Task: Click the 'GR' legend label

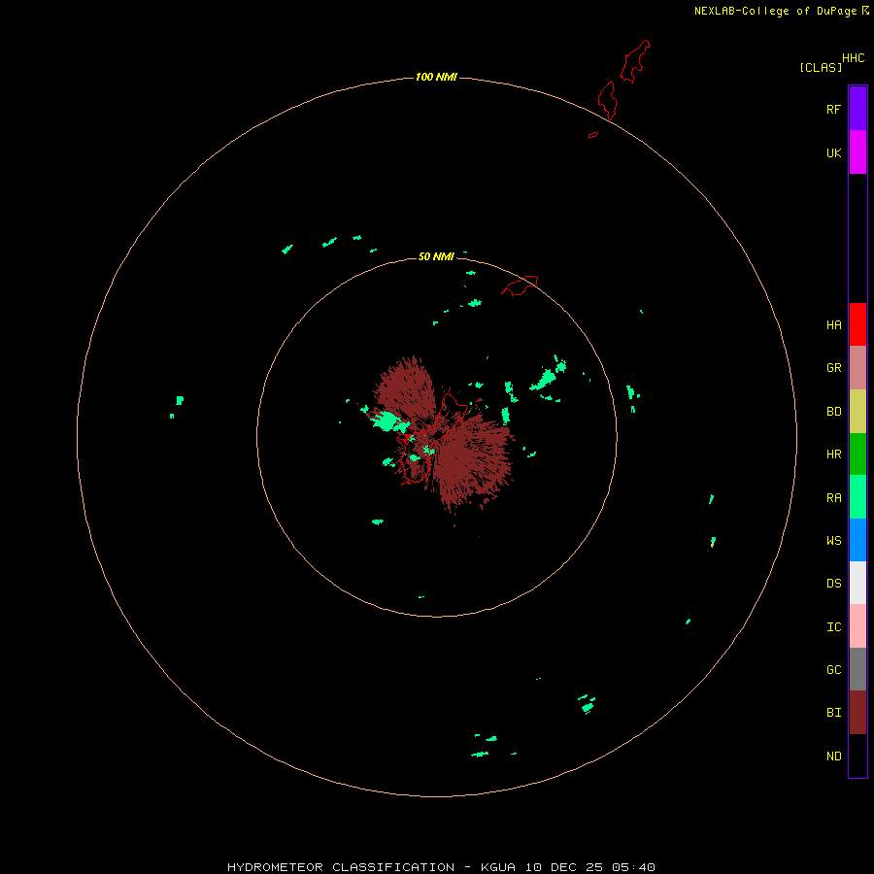Action: point(833,368)
